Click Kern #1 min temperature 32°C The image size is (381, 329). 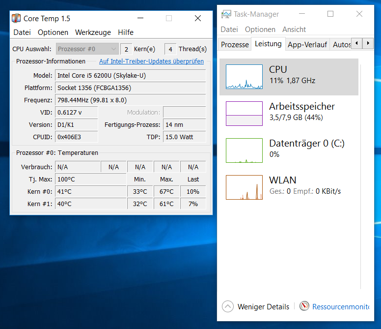tap(140, 204)
